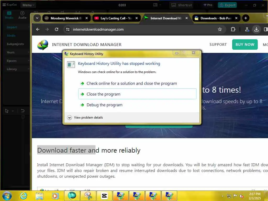Viewport: 268px width, 201px height.
Task: Go forward in the browser
Action: coord(47,29)
